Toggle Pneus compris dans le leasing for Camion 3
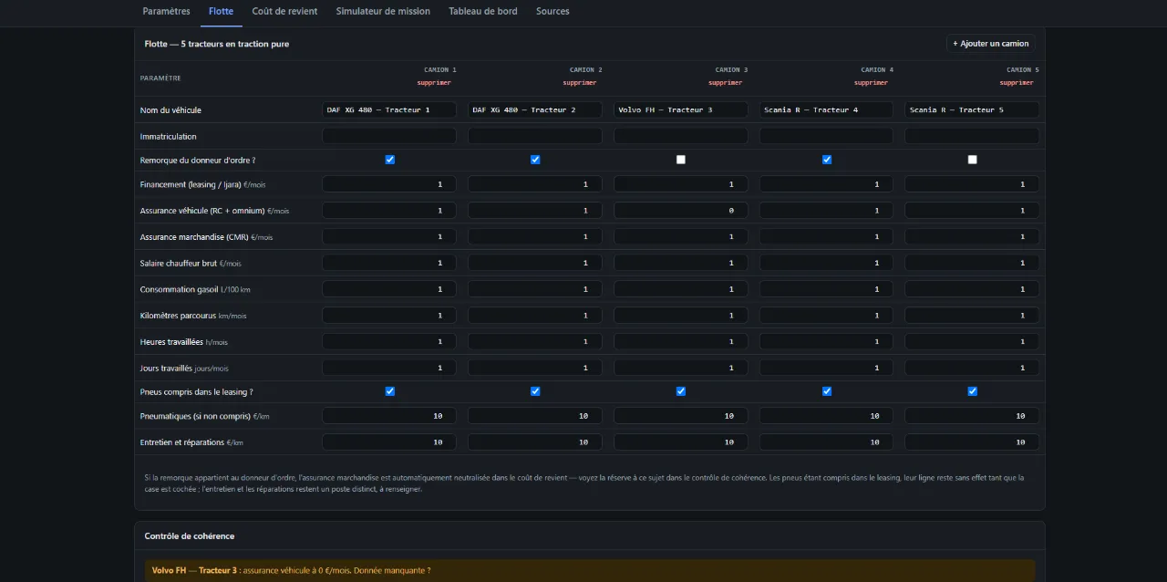 point(681,391)
